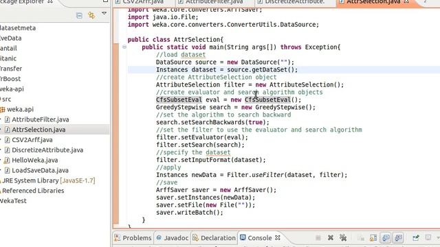Click 'search.setSearchBackwards(true);' line
Screen dimensions: 440x247
[212, 122]
